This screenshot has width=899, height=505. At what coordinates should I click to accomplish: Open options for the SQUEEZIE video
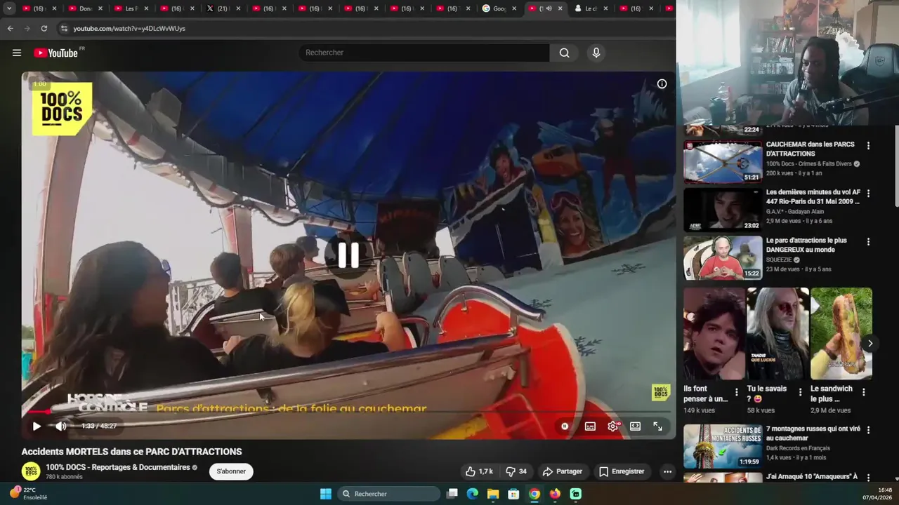[868, 242]
